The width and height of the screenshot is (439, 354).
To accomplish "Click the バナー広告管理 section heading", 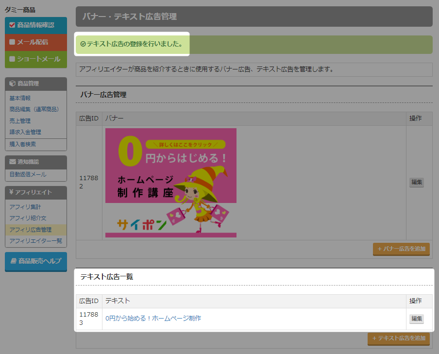I will coord(103,95).
